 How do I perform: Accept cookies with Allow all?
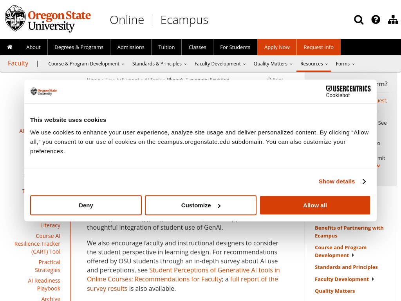click(x=315, y=205)
